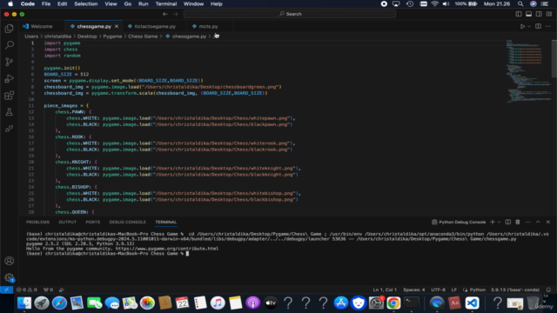
Task: Click the ports forwarded indicator in the status bar
Action: coord(49,290)
